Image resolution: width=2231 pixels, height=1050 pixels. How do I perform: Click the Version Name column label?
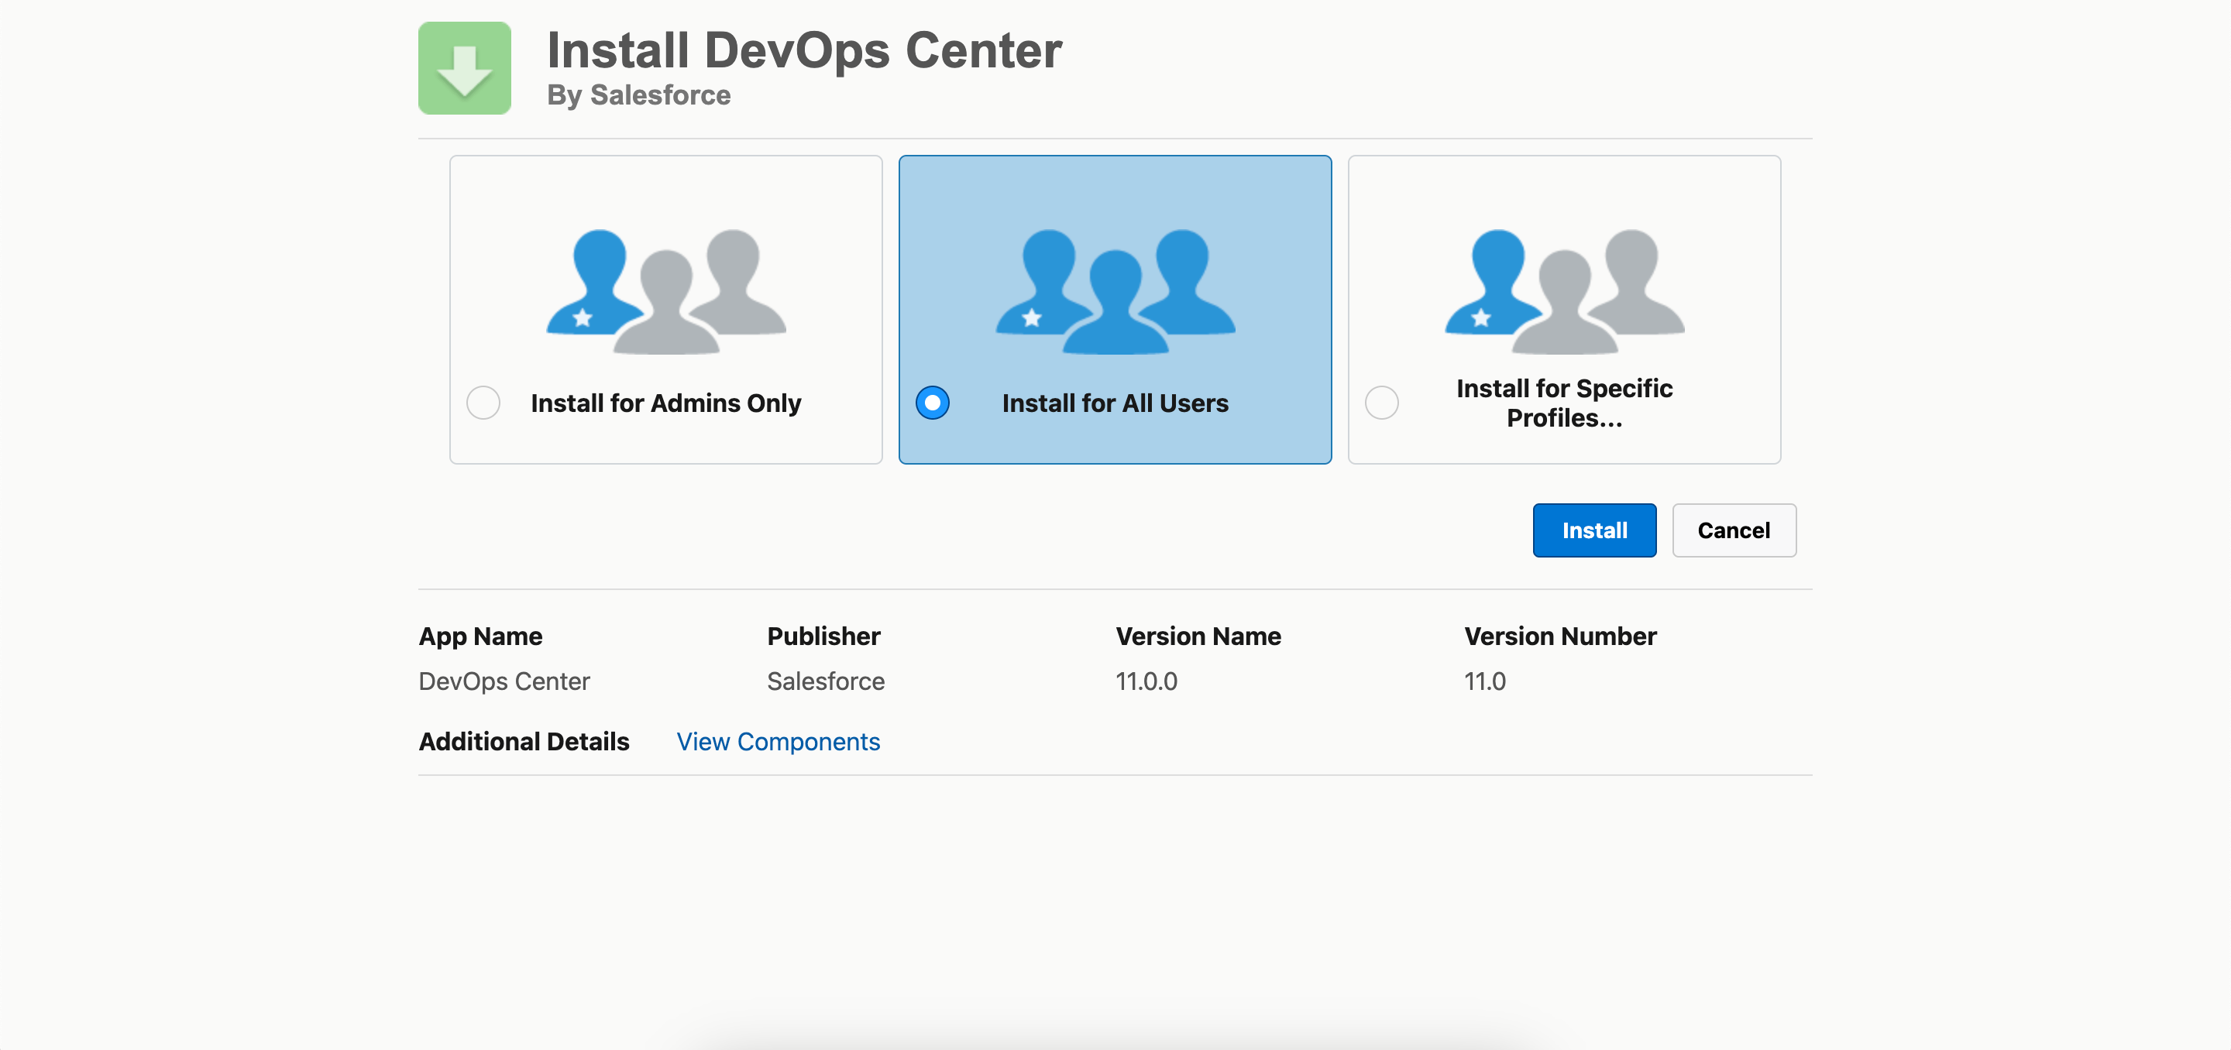pos(1198,637)
